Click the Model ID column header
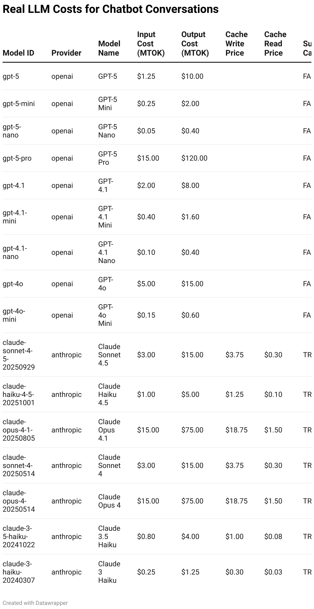The image size is (314, 609). [18, 53]
